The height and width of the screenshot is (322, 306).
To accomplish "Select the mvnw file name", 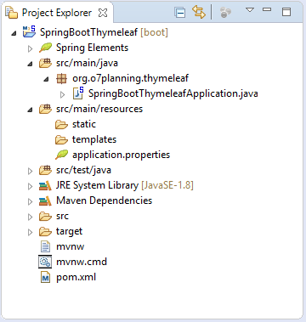I will [x=71, y=247].
